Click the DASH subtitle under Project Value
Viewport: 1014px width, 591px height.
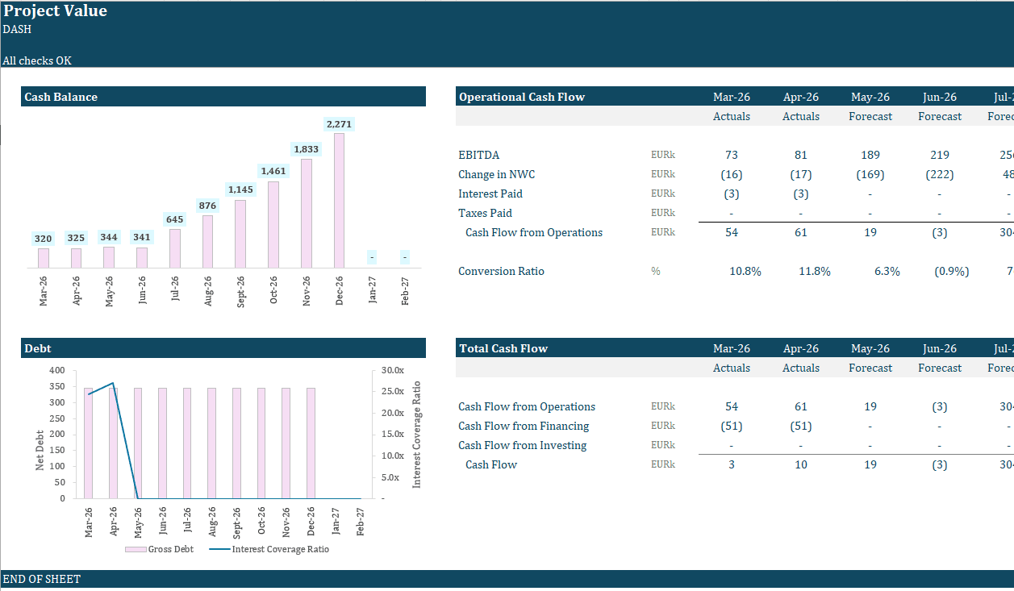coord(17,29)
